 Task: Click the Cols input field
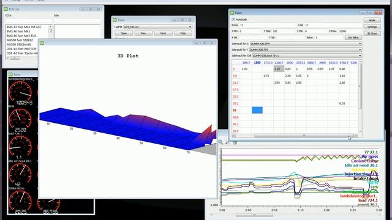[333, 25]
